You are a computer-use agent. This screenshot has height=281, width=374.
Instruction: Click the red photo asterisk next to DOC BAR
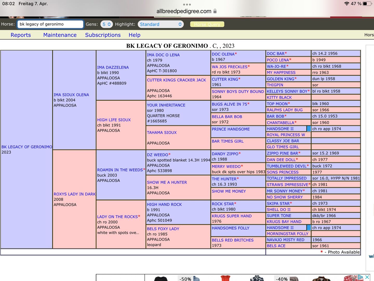tap(286, 53)
